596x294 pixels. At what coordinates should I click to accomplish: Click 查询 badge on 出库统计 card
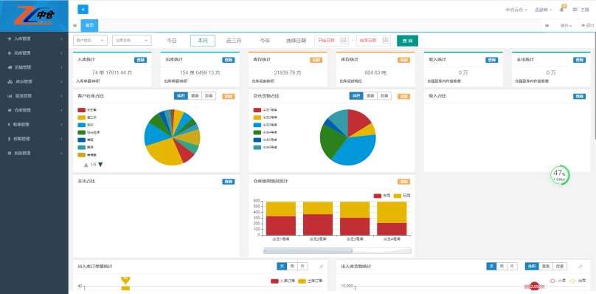[x=229, y=60]
